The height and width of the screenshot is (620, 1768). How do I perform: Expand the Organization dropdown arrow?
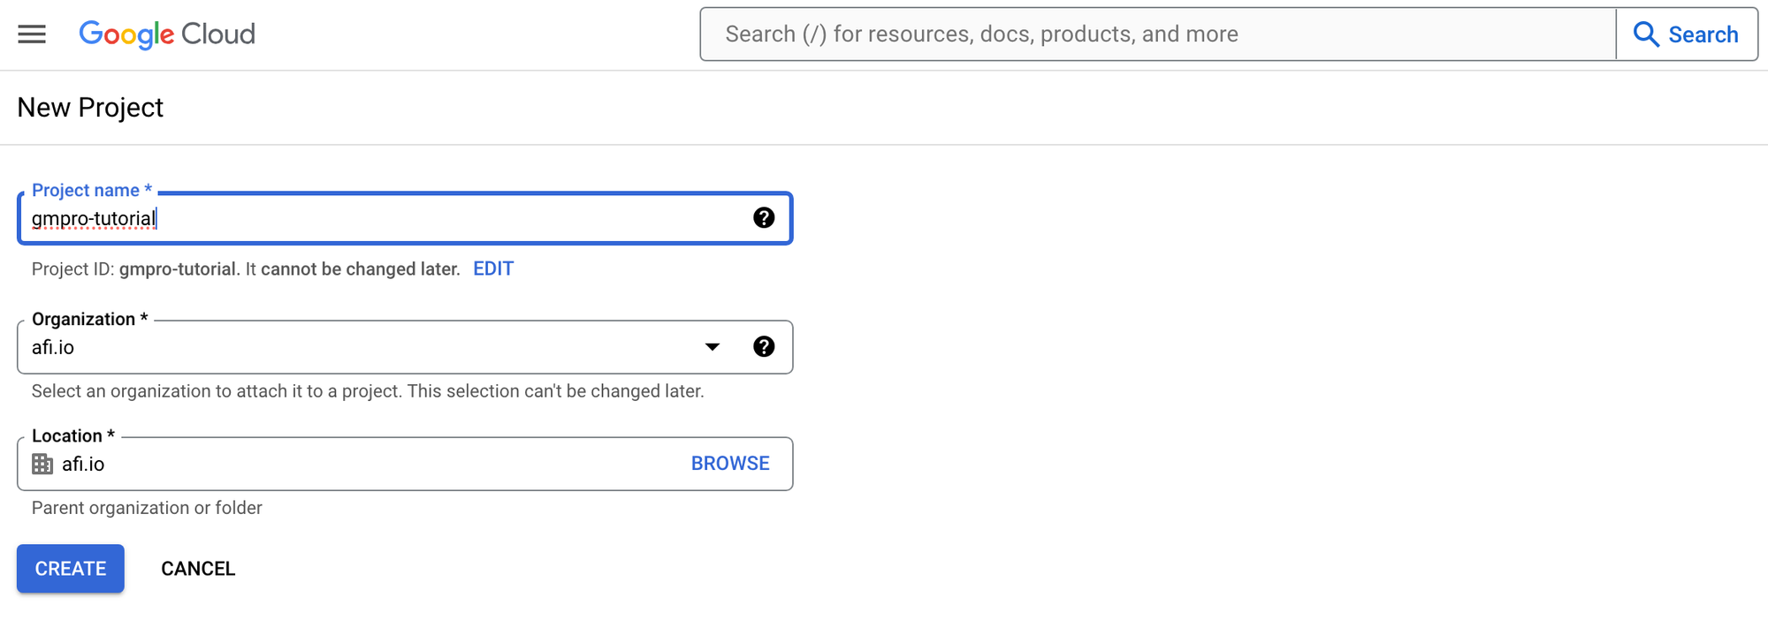[x=712, y=346]
